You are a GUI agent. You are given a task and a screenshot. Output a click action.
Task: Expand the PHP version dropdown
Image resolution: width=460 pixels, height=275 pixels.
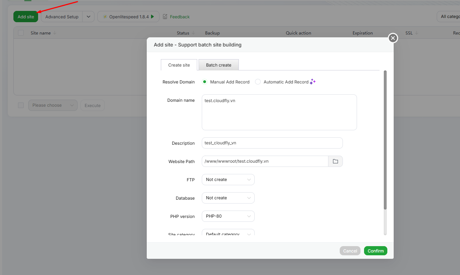click(228, 216)
